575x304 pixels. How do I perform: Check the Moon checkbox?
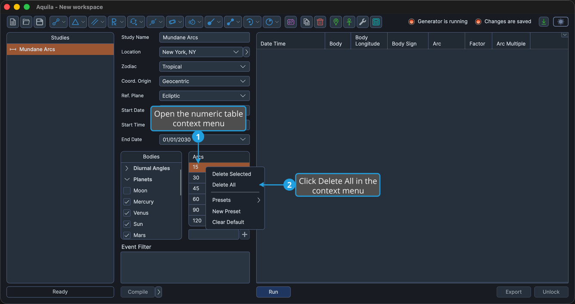click(127, 191)
